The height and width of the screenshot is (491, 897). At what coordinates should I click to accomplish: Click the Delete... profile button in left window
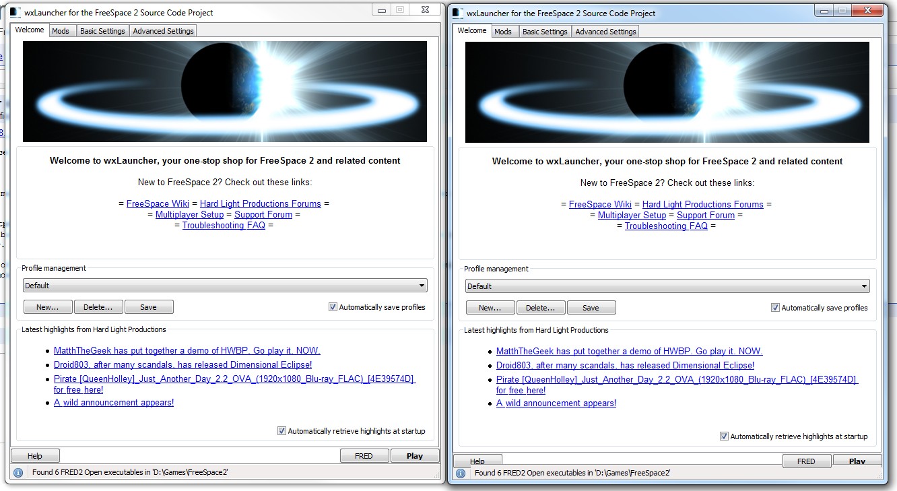tap(98, 307)
